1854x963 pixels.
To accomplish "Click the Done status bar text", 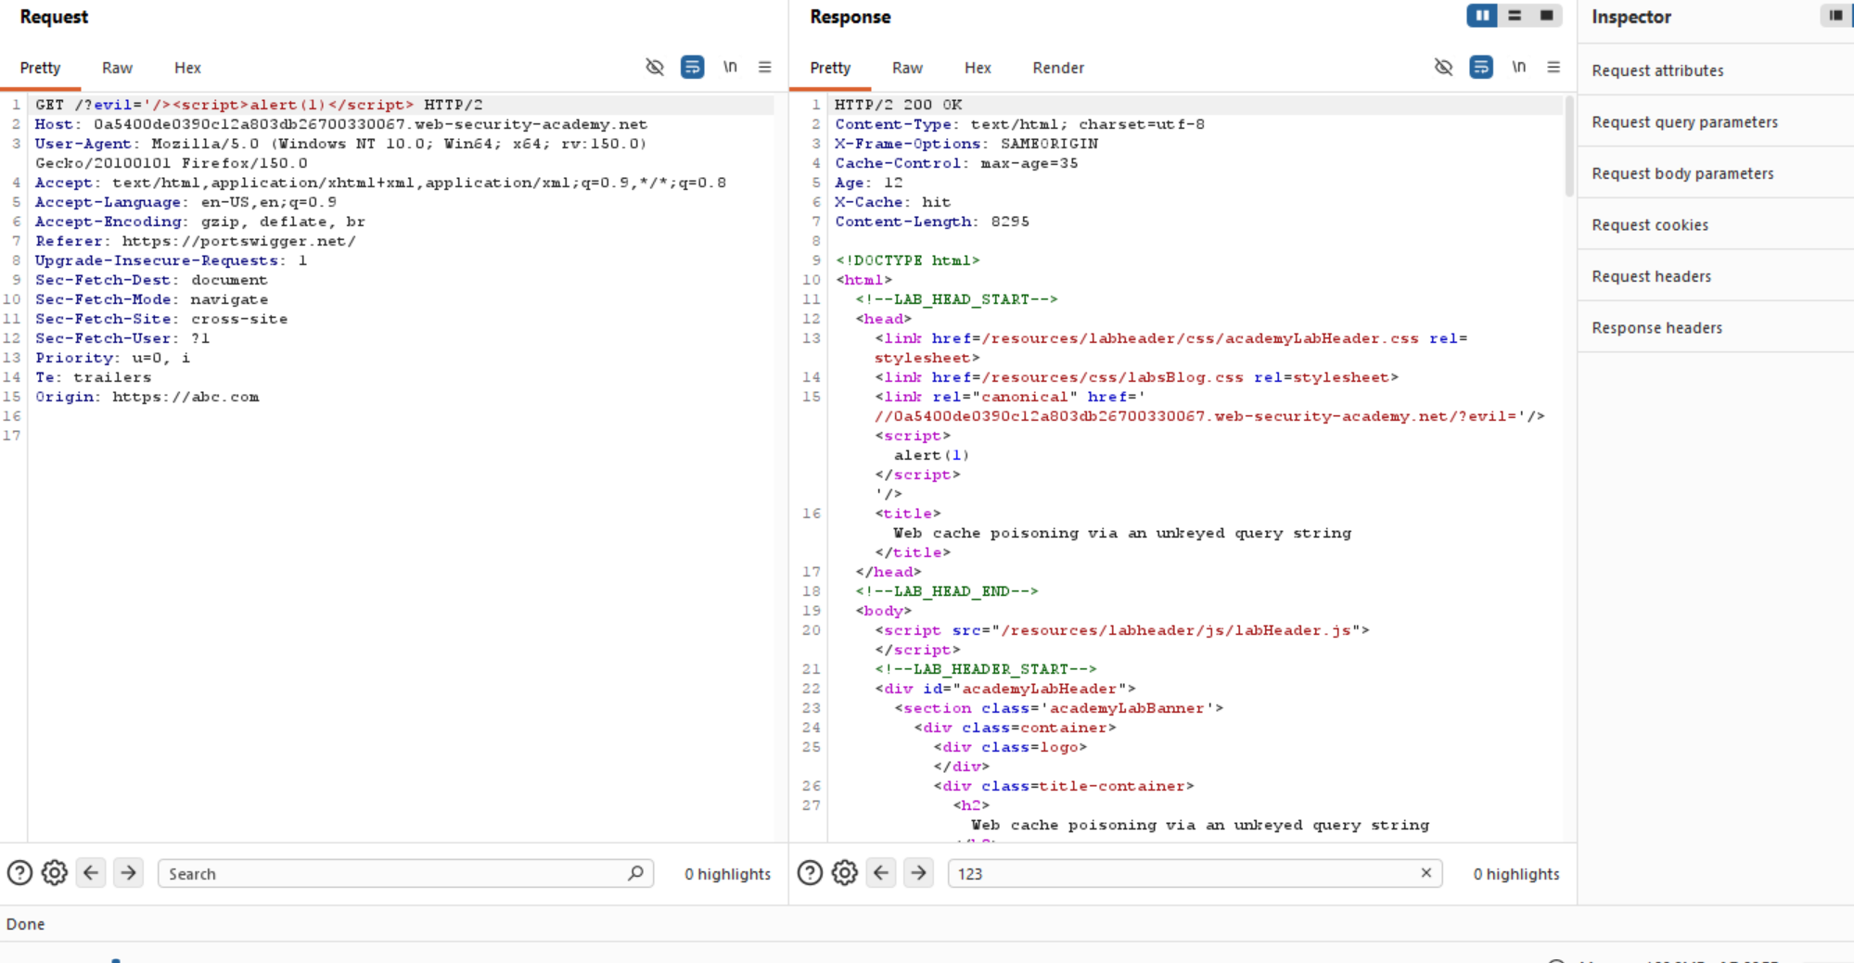I will point(25,924).
